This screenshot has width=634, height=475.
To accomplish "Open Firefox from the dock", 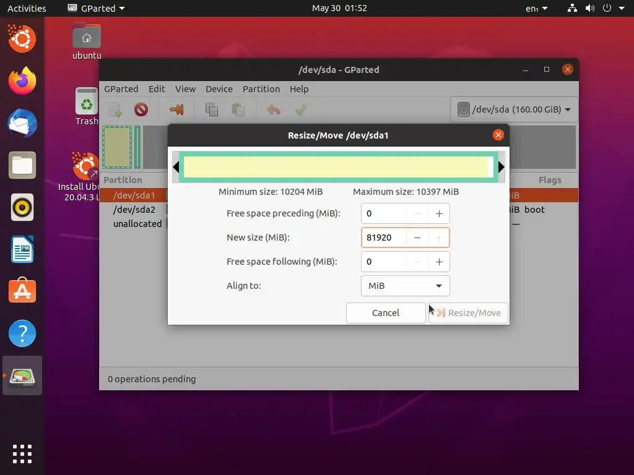I will 22,81.
